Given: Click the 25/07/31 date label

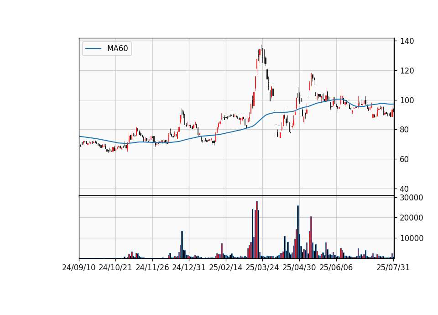Looking at the screenshot, I should tap(393, 268).
